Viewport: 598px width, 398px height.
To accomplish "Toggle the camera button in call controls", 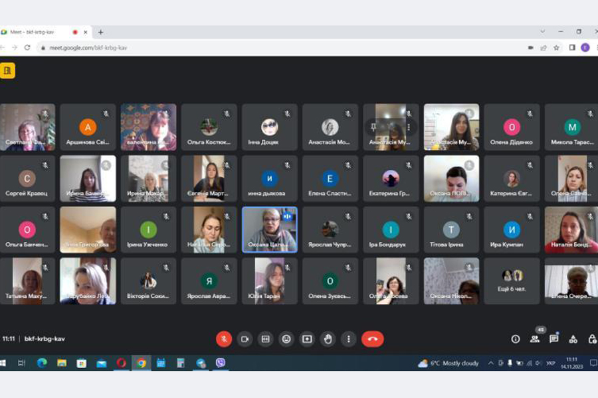I will [245, 339].
